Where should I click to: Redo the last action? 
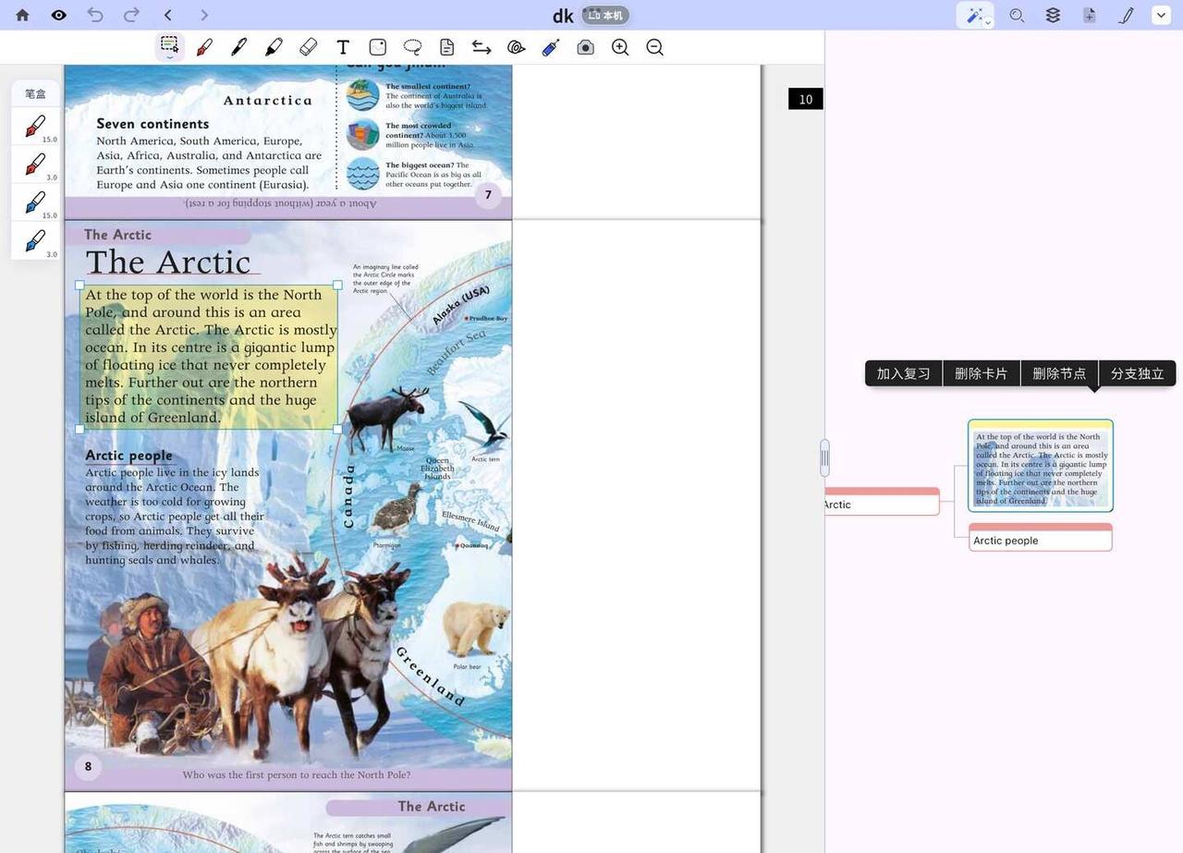click(x=131, y=15)
